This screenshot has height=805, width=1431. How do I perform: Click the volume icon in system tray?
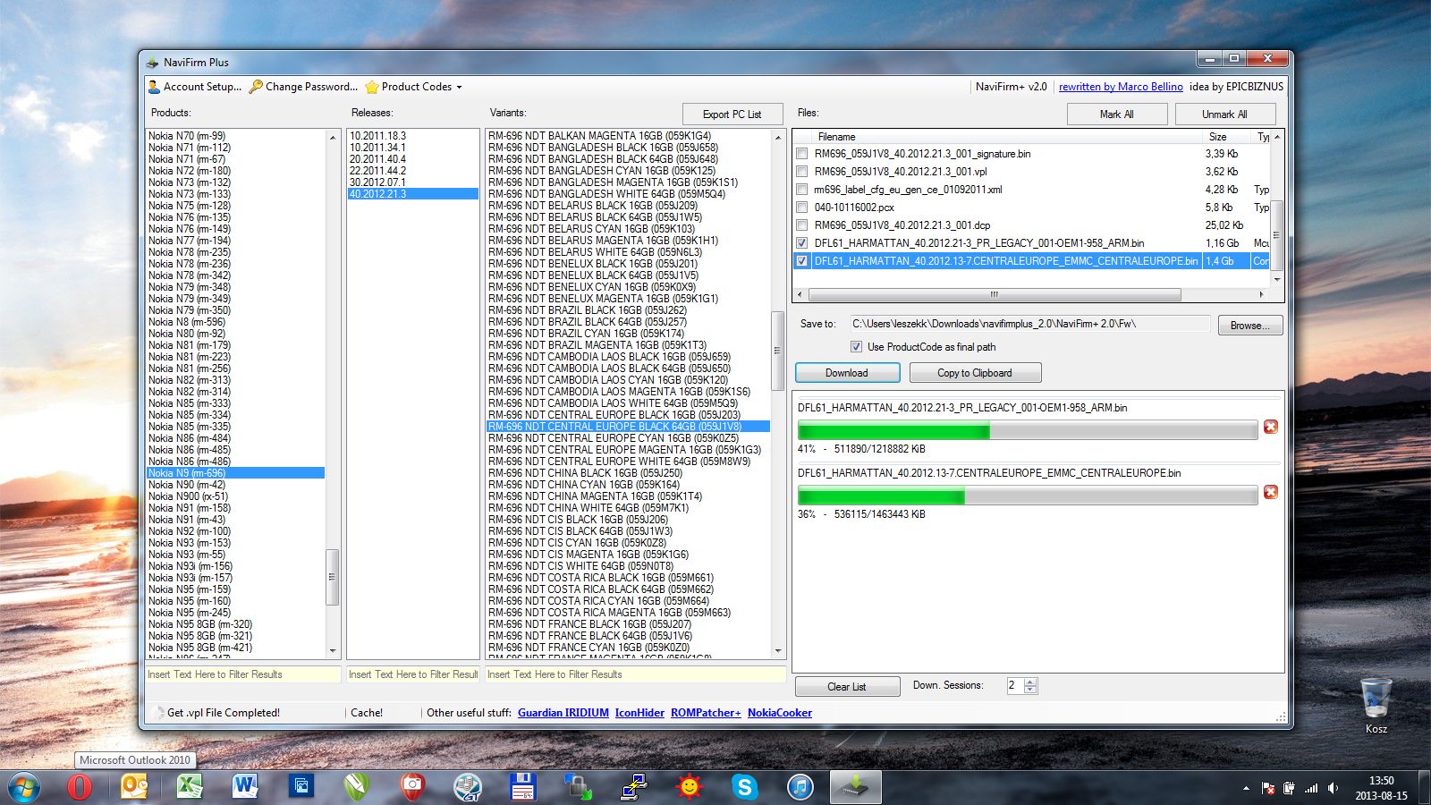point(1333,788)
